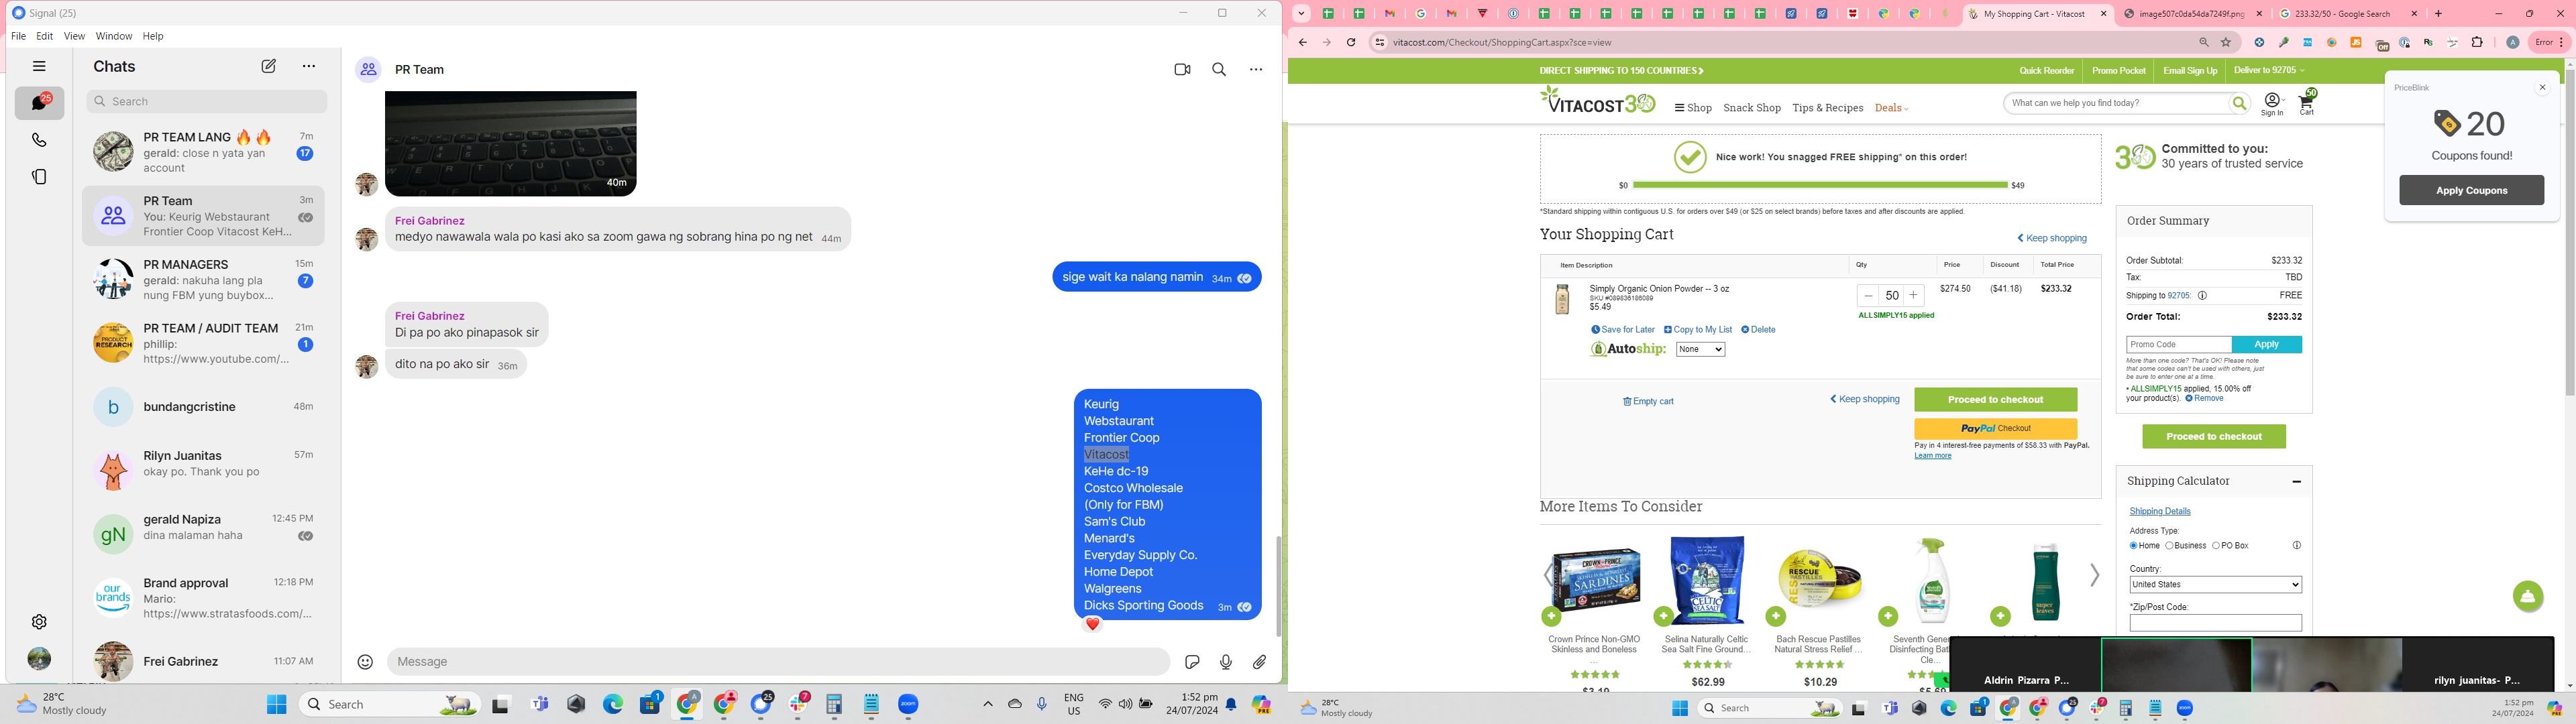Open Signal settings gear
2576x724 pixels.
39,622
